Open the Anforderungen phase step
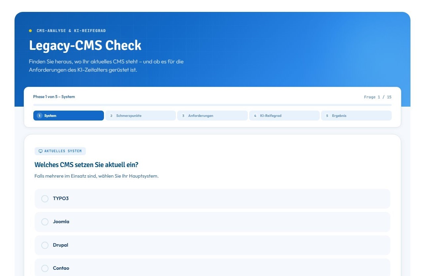This screenshot has width=424, height=276. click(212, 116)
